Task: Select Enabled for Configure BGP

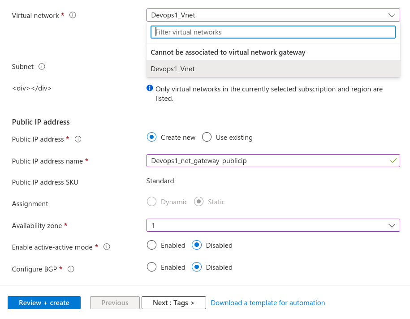Action: [x=152, y=267]
